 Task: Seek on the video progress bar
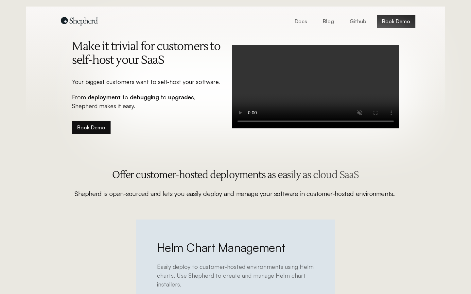pyautogui.click(x=316, y=121)
